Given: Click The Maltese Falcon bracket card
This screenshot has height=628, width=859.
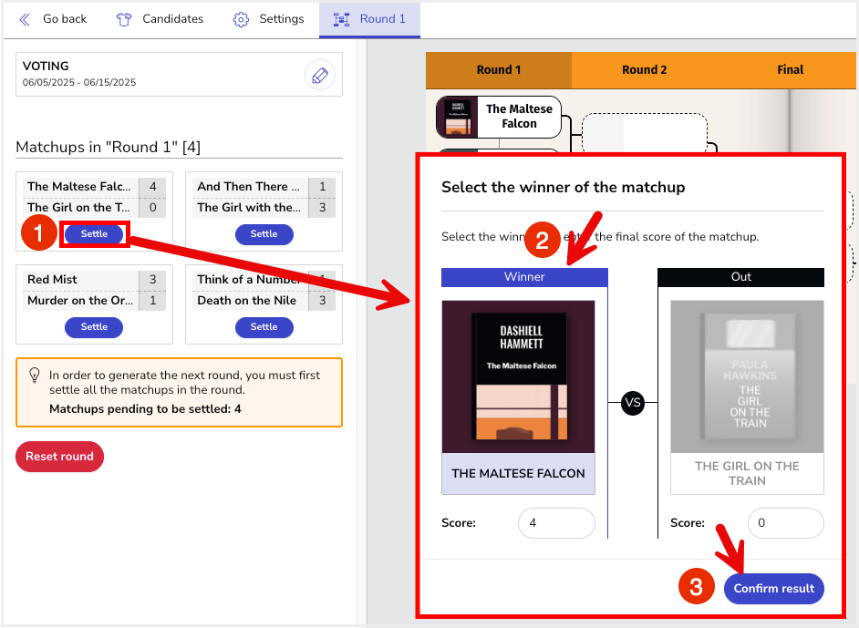Looking at the screenshot, I should tap(499, 118).
